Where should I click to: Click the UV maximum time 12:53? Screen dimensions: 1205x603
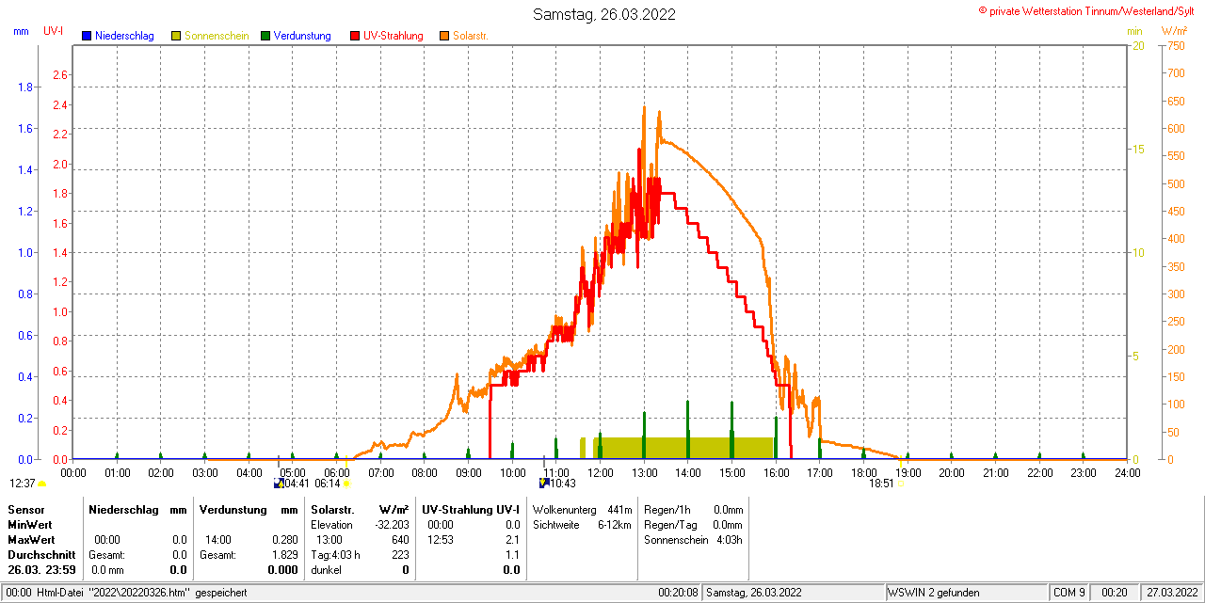click(441, 540)
